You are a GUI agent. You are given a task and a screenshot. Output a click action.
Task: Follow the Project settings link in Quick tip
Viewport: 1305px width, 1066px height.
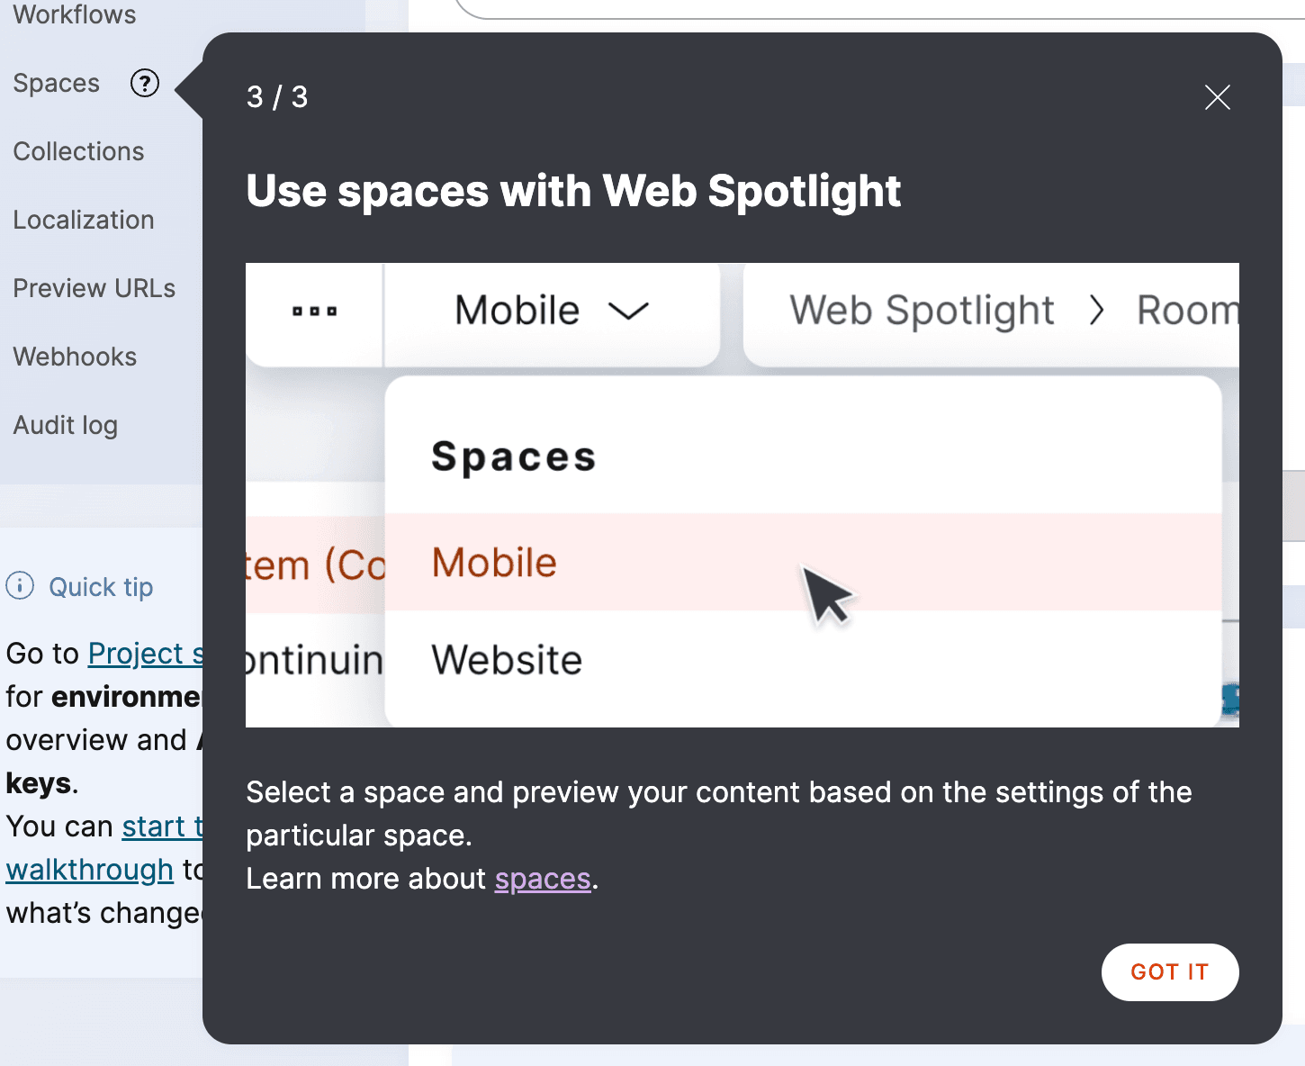point(145,654)
